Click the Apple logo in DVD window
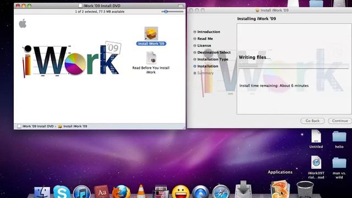352x198 pixels. (x=23, y=23)
